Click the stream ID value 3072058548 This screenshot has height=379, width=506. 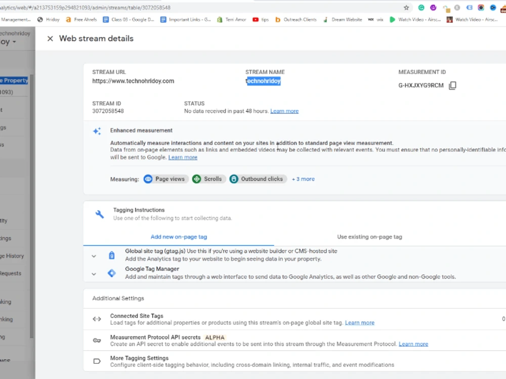[x=108, y=111]
